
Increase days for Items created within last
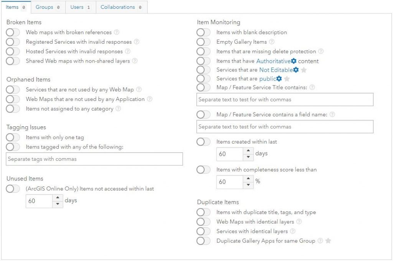(x=248, y=151)
